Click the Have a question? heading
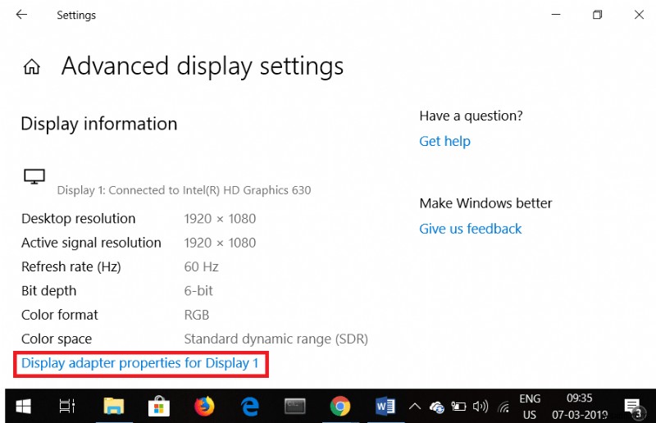This screenshot has height=423, width=656. coord(471,116)
